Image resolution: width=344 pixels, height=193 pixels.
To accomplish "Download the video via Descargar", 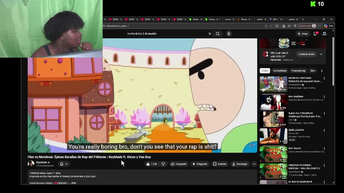I will pyautogui.click(x=240, y=164).
